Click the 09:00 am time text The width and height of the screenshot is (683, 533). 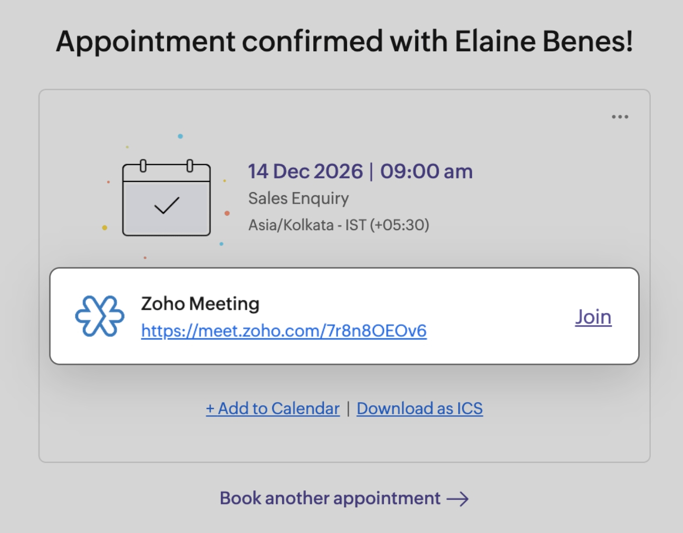tap(426, 172)
